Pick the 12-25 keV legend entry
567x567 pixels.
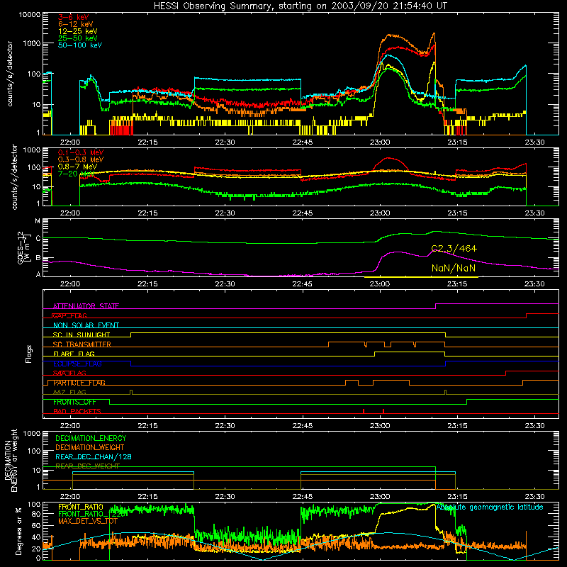(78, 31)
